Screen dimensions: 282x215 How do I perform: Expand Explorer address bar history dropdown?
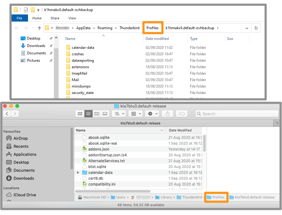tap(247, 28)
